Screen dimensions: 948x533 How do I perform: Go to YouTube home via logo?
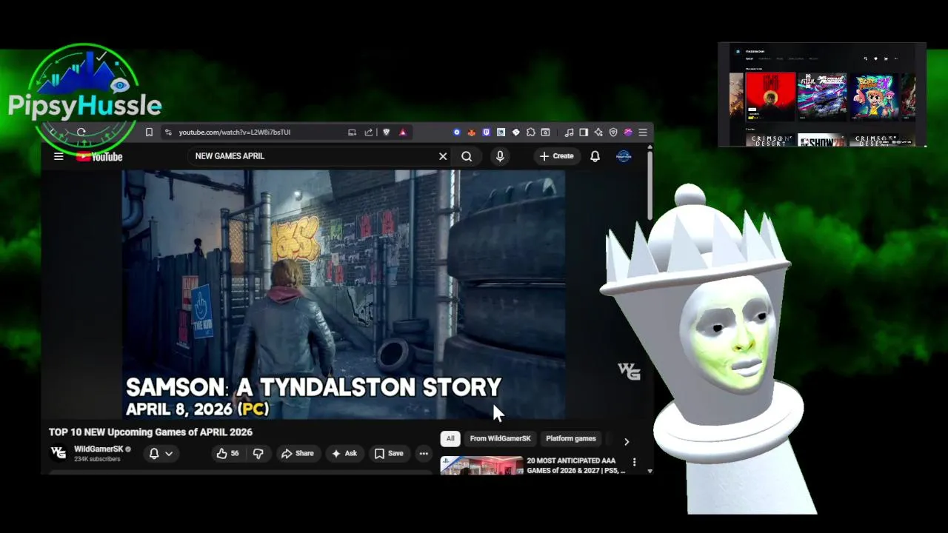tap(99, 156)
